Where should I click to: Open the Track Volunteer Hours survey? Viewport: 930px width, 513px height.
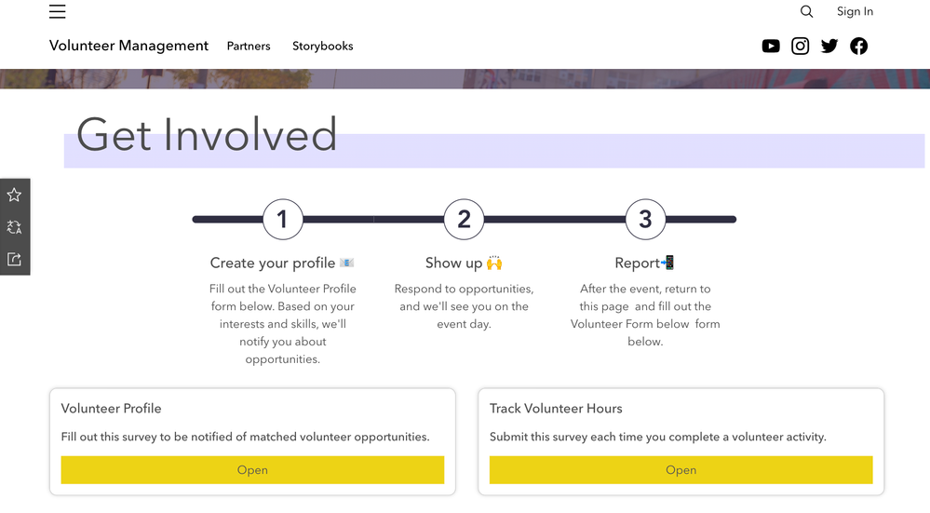click(681, 470)
